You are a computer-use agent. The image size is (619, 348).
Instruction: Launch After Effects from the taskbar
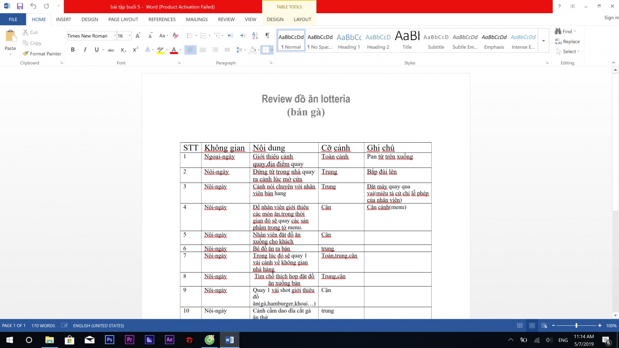coord(169,340)
